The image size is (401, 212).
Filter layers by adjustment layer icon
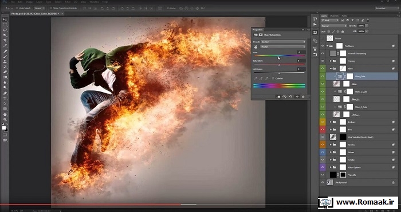pos(348,20)
